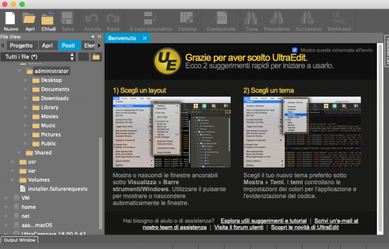Collapse the administrator folder
The image size is (389, 249).
click(19, 71)
